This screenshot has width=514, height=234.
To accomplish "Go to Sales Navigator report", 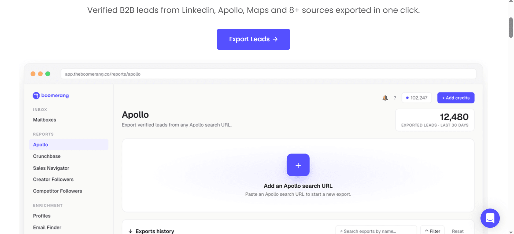I will click(x=51, y=168).
